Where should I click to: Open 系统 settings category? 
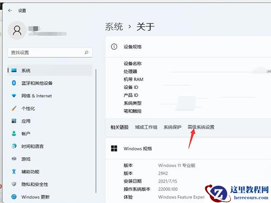pos(50,70)
